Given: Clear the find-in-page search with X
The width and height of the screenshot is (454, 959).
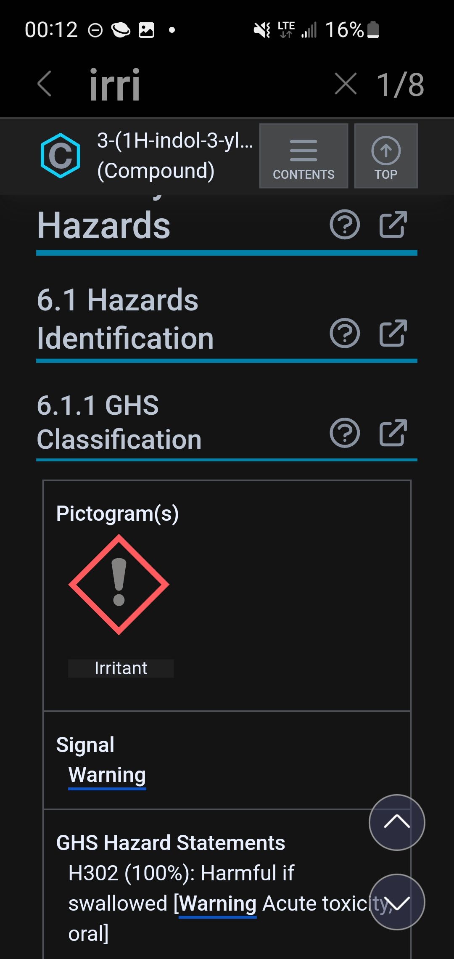Looking at the screenshot, I should point(346,84).
